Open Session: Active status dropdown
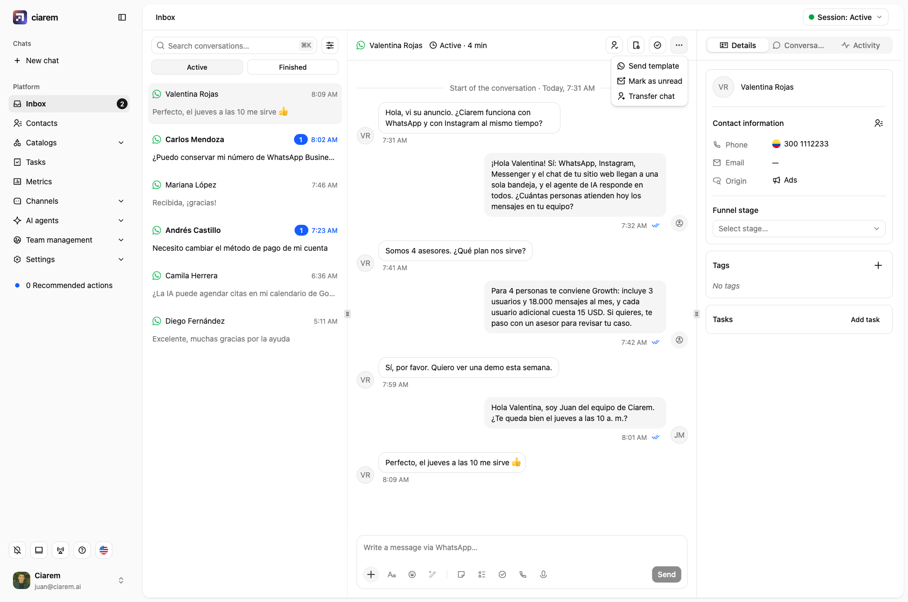The height and width of the screenshot is (602, 908). tap(846, 17)
